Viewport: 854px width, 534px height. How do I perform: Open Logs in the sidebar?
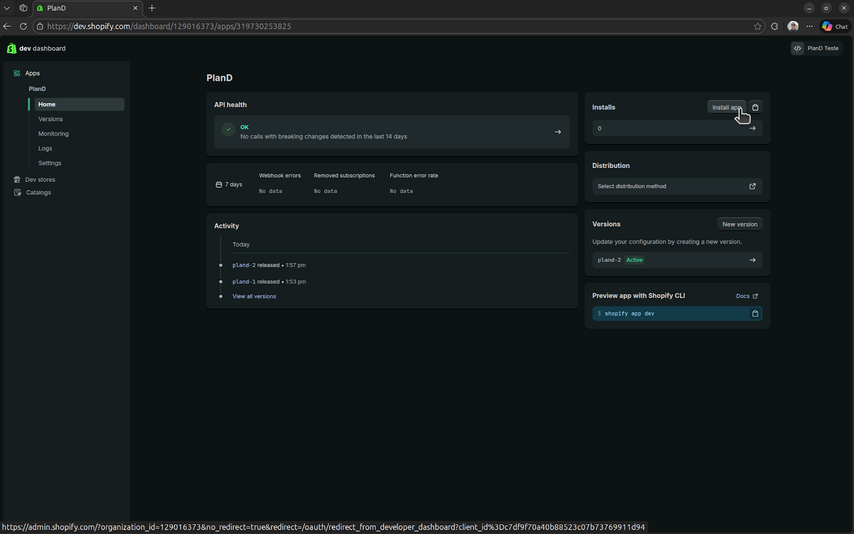click(45, 148)
